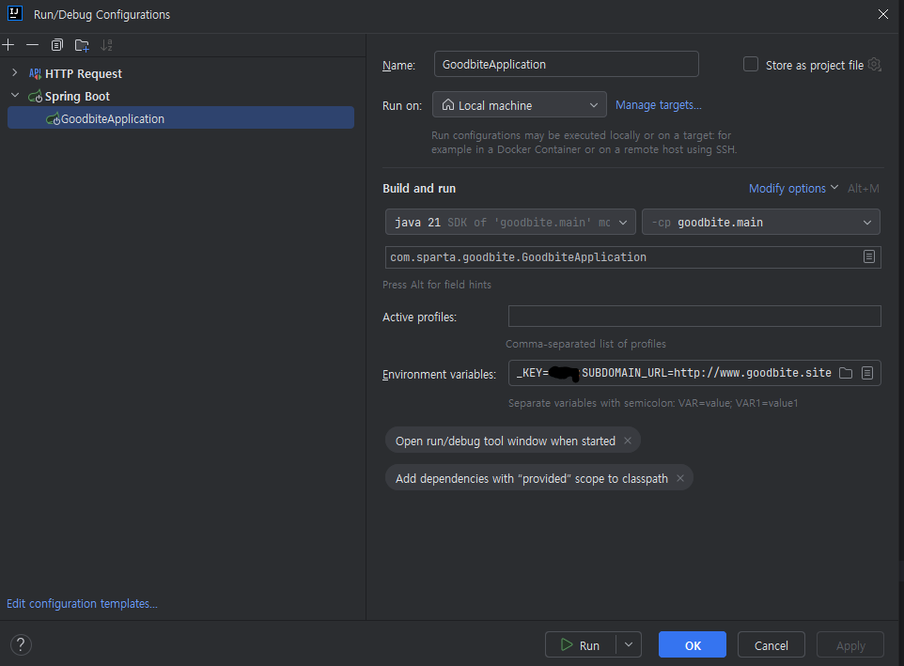Open Edit configuration templates link
Viewport: 904px width, 666px height.
pyautogui.click(x=82, y=603)
